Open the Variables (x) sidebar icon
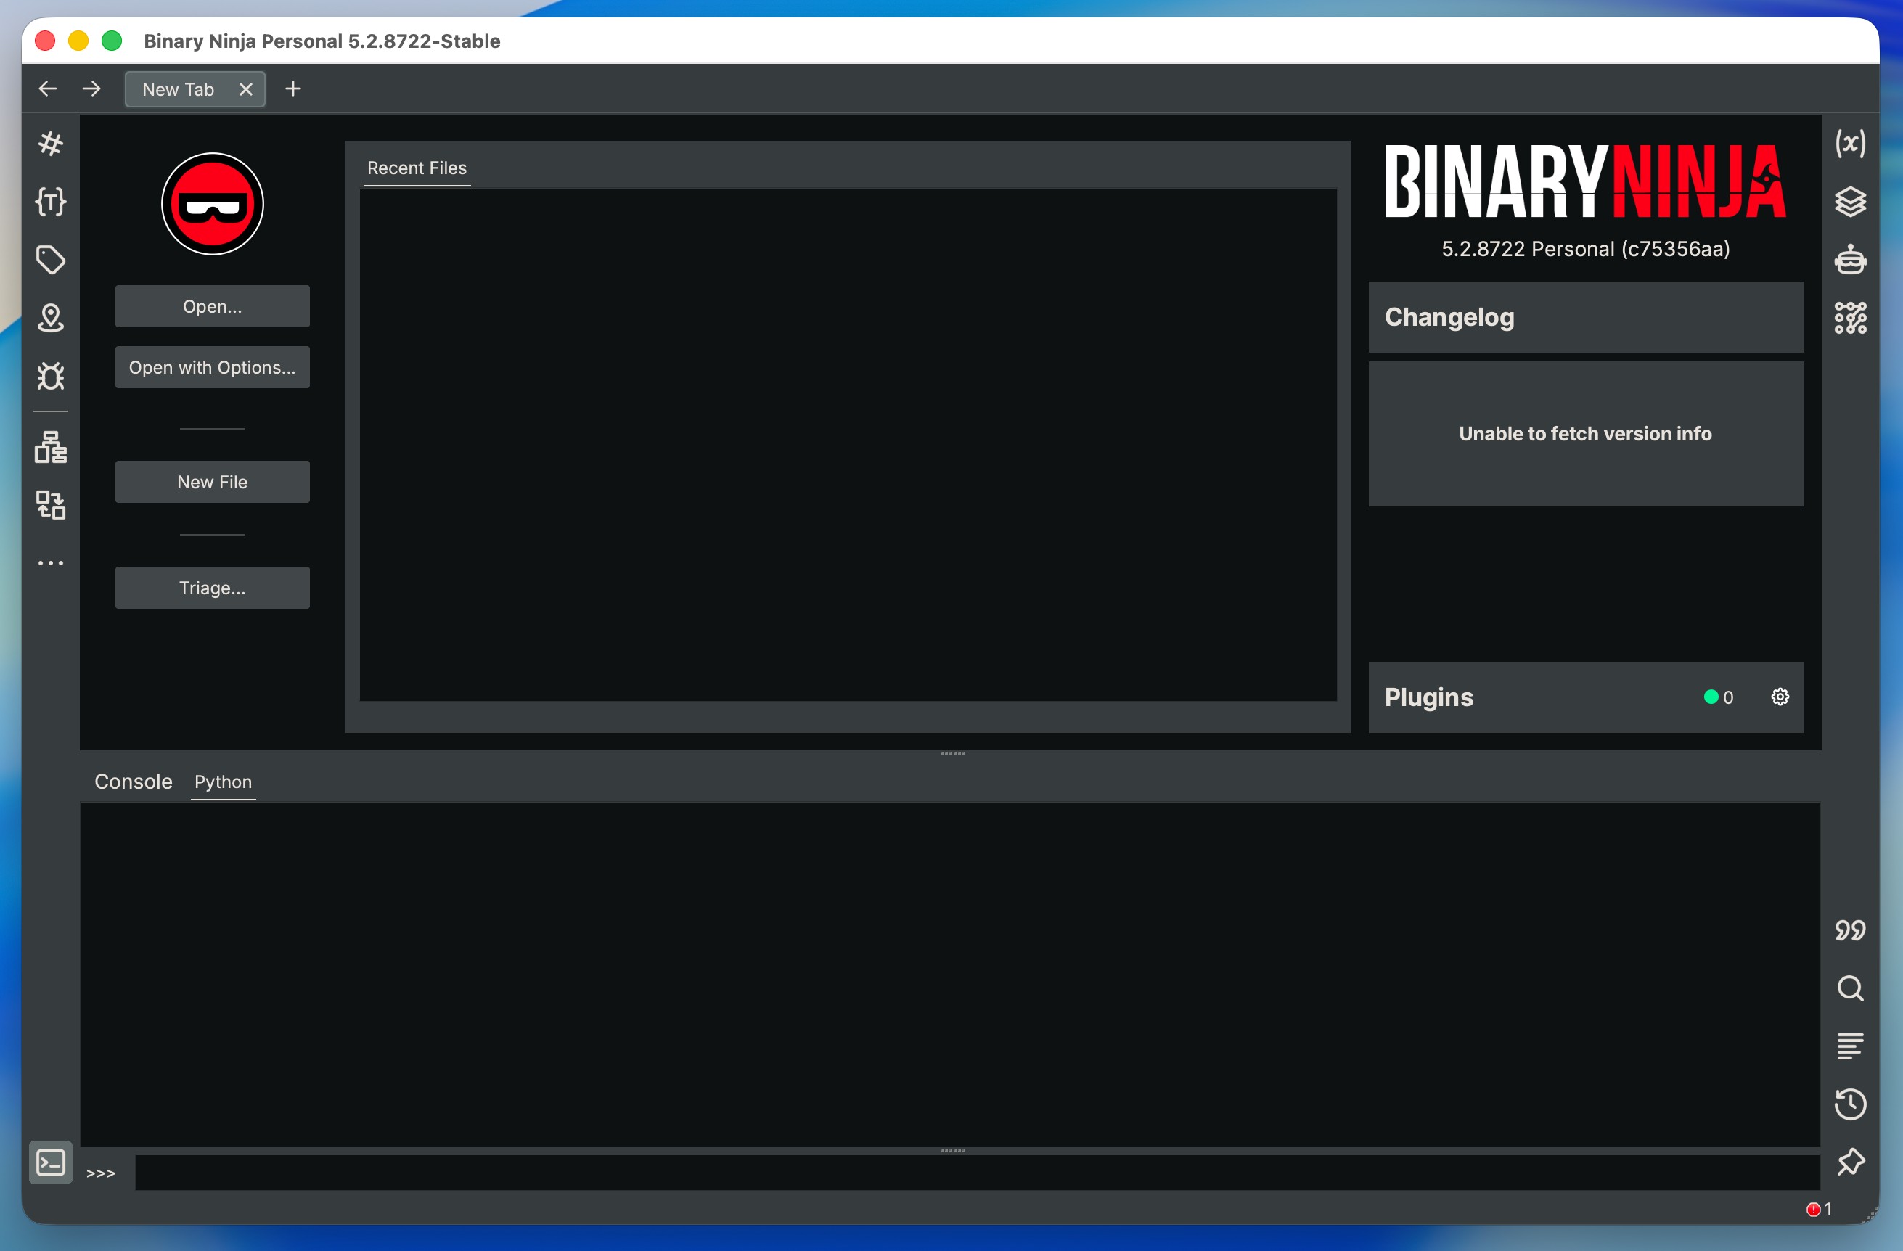The height and width of the screenshot is (1251, 1903). [x=1849, y=144]
